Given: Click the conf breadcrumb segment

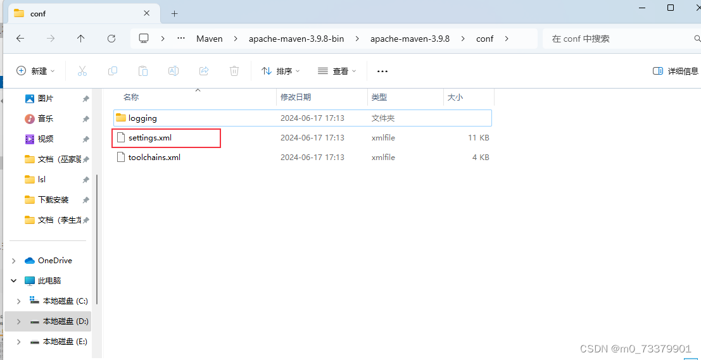Looking at the screenshot, I should tap(484, 39).
